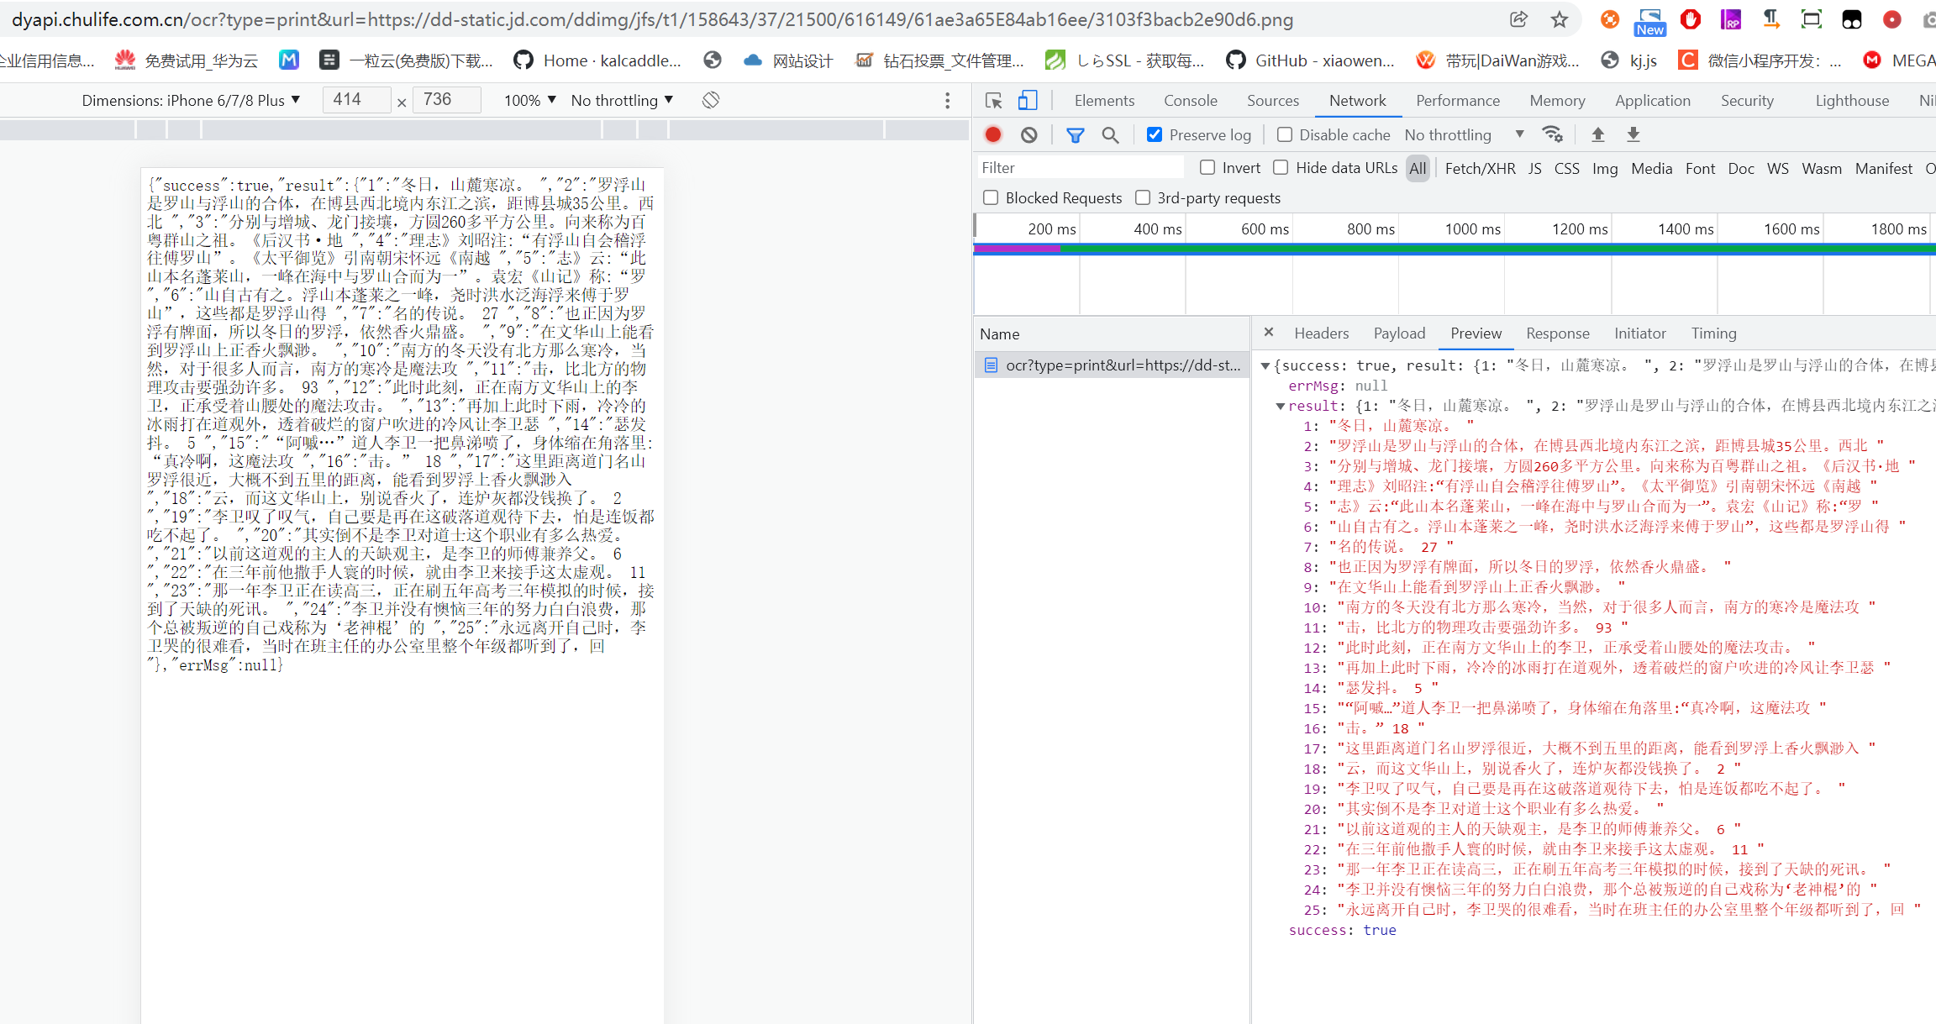Image resolution: width=1936 pixels, height=1024 pixels.
Task: Open device toolbar three-dot more options
Action: (x=948, y=100)
